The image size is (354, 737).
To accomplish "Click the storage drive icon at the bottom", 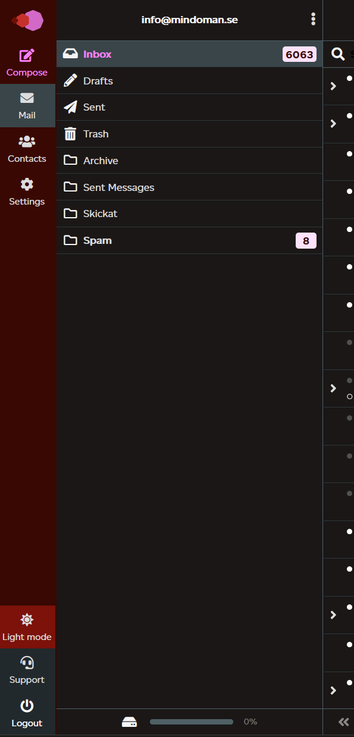I will click(x=129, y=721).
